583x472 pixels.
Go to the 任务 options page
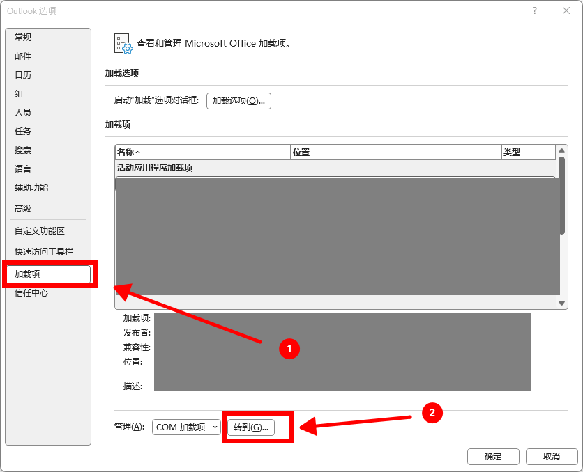[23, 132]
